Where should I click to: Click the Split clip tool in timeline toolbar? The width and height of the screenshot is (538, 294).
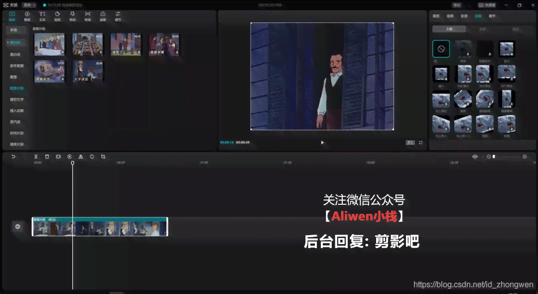pyautogui.click(x=36, y=156)
